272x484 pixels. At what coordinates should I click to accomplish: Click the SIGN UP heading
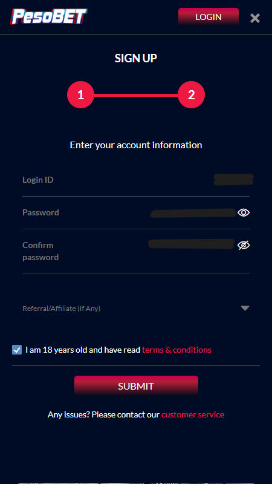click(136, 58)
